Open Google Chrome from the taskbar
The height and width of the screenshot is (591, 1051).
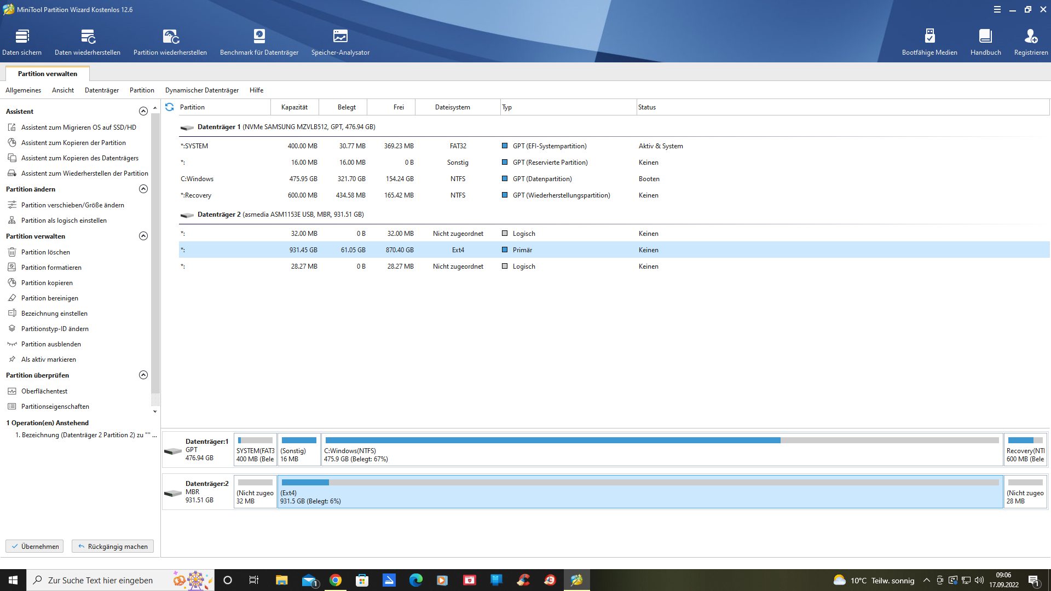336,580
